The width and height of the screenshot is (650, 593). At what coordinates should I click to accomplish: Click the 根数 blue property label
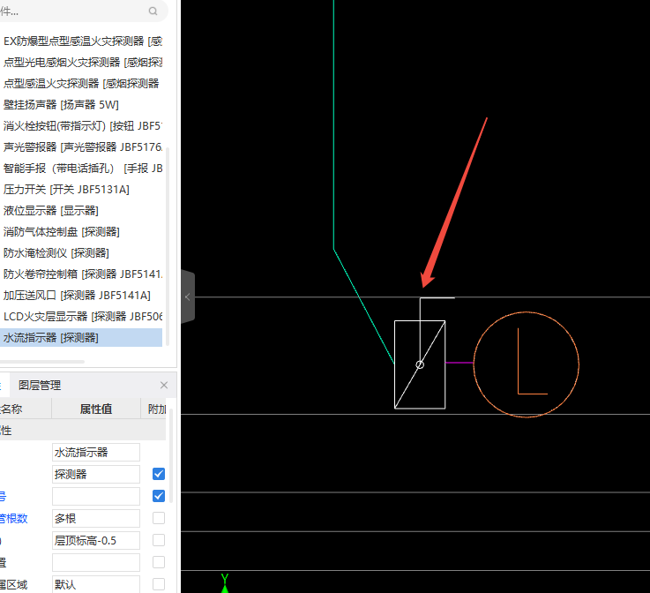pyautogui.click(x=14, y=518)
